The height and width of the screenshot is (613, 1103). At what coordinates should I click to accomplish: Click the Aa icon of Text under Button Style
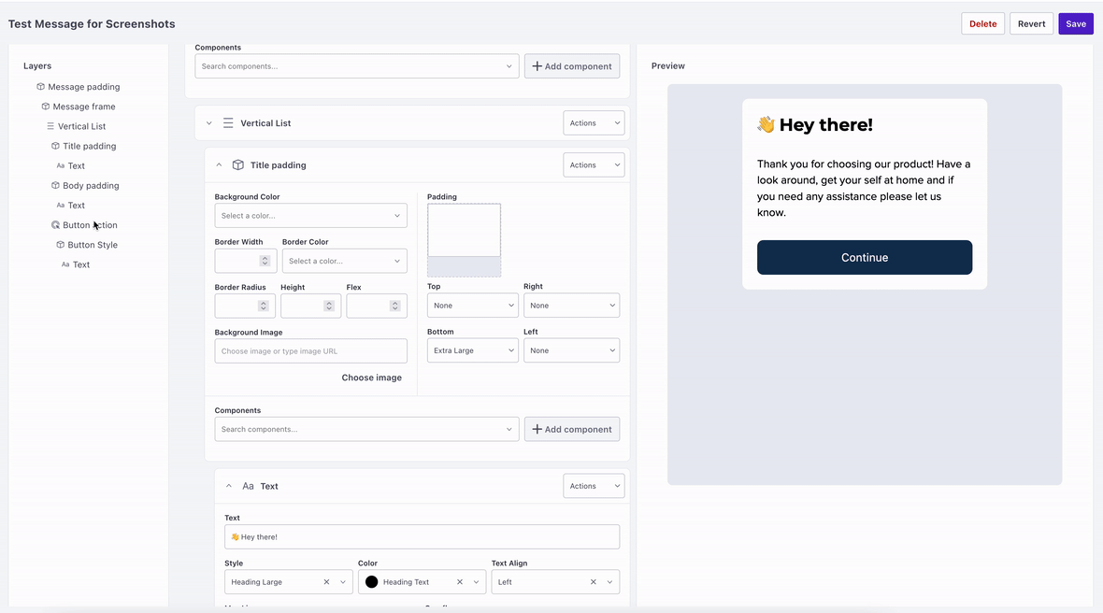pyautogui.click(x=65, y=264)
